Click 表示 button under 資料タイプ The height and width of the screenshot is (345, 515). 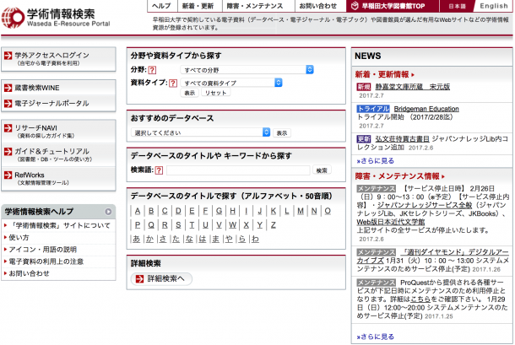[189, 93]
